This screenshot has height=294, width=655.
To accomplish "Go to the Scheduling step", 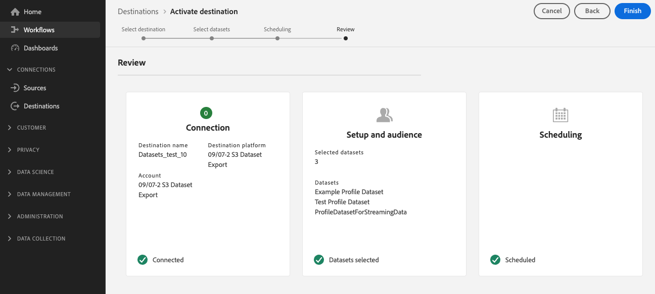I will 277,38.
